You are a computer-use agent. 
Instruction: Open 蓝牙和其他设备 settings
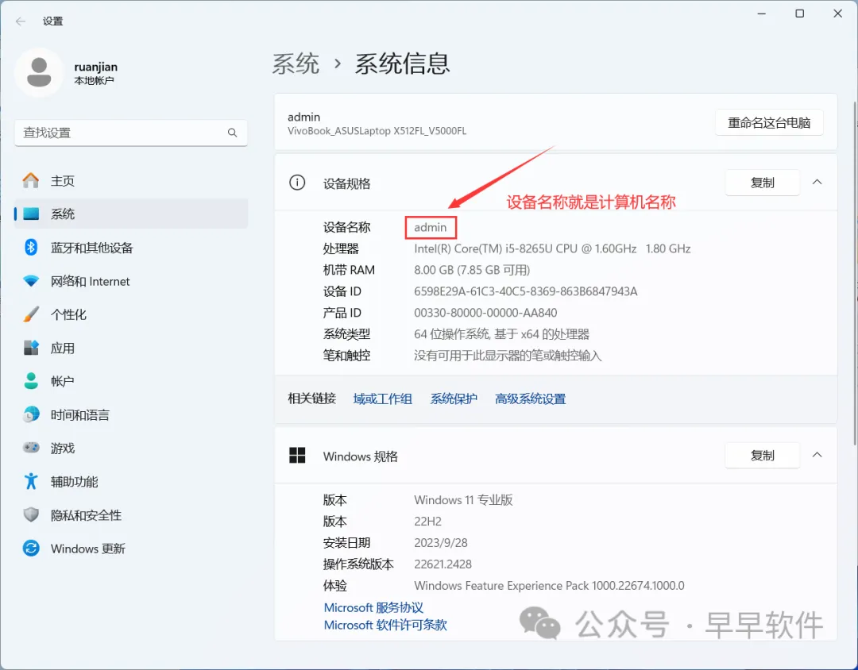(131, 247)
